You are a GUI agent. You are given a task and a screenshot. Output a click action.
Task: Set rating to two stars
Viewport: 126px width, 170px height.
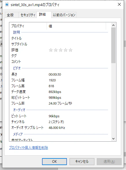pos(56,50)
